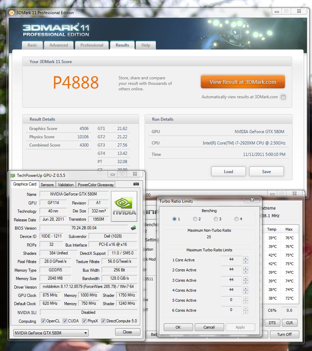Click OK in Turbo Ratio Limits
Image resolution: width=312 pixels, height=351 pixels.
point(178,327)
